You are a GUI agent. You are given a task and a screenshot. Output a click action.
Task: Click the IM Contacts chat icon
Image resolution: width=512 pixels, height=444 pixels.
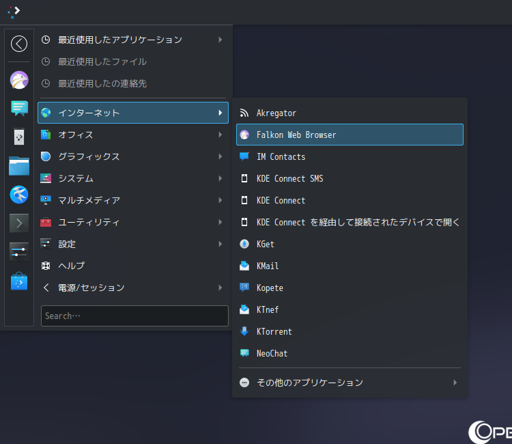coord(244,156)
